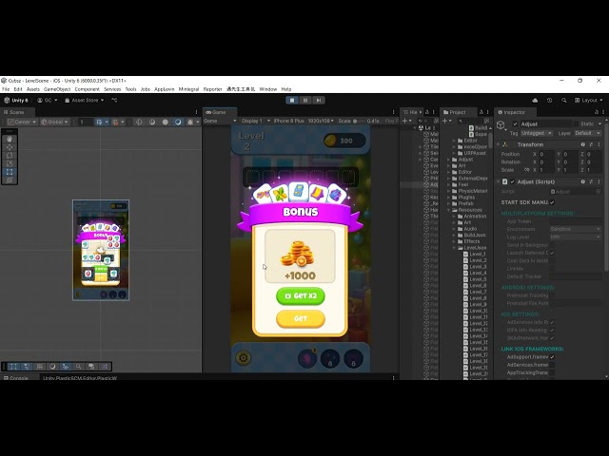This screenshot has width=609, height=456.
Task: Select the Rotate tool in Scene toolbar
Action: point(10,155)
